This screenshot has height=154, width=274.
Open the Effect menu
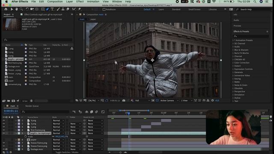tap(80, 2)
